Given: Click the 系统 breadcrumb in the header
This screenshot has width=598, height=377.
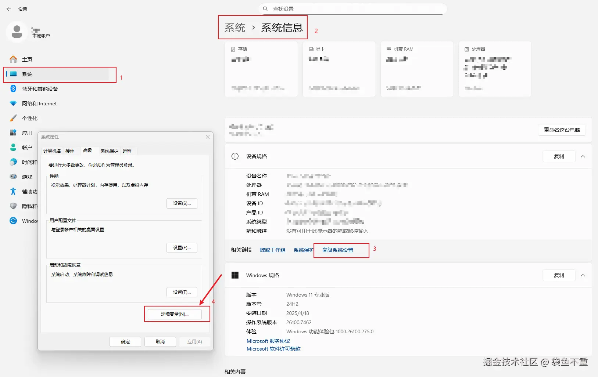Looking at the screenshot, I should point(235,28).
